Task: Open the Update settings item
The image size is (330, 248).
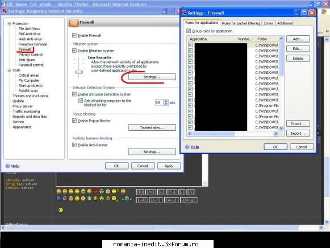Action: pyautogui.click(x=18, y=101)
